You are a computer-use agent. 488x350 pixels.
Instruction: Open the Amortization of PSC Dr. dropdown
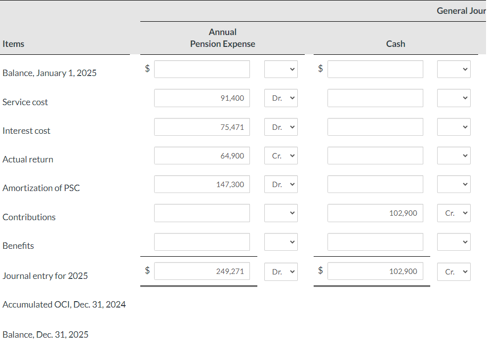pos(281,184)
